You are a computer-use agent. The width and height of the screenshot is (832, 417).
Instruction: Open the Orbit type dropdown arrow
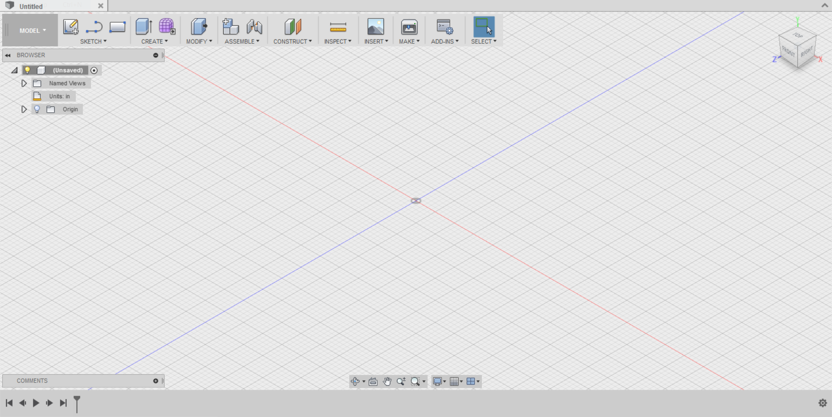coord(364,381)
